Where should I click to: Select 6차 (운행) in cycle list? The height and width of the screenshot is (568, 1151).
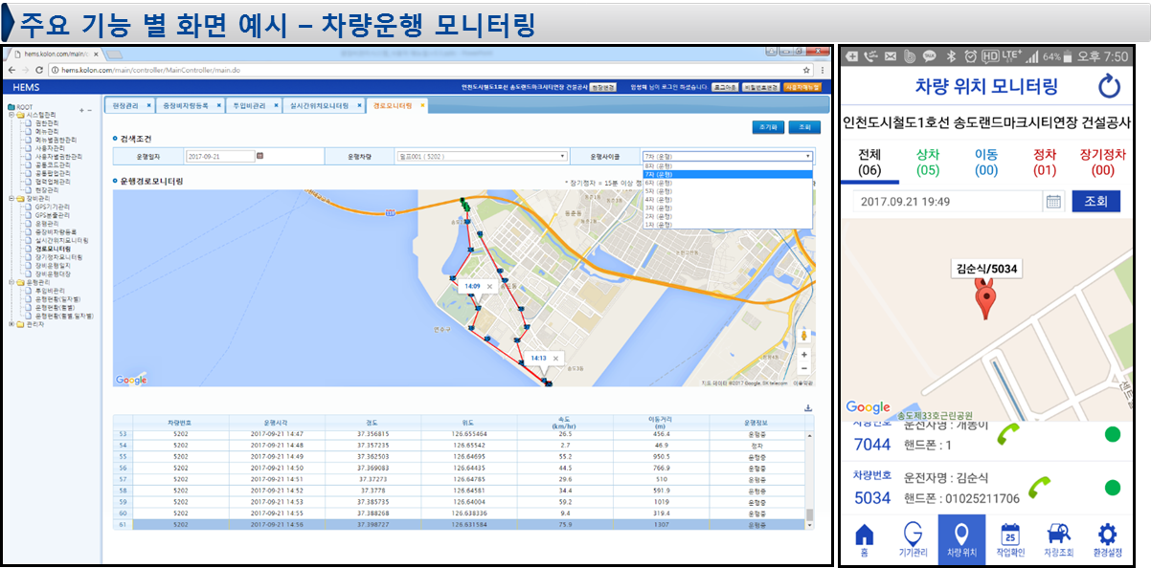(728, 183)
